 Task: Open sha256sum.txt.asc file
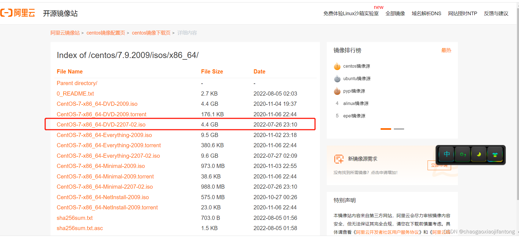(80, 228)
